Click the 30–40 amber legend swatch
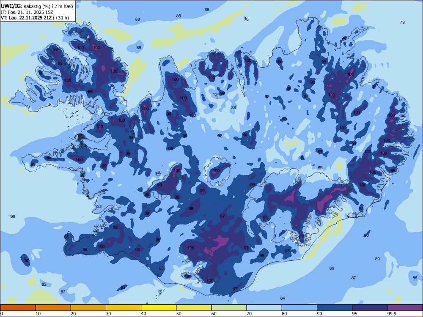 124,308
